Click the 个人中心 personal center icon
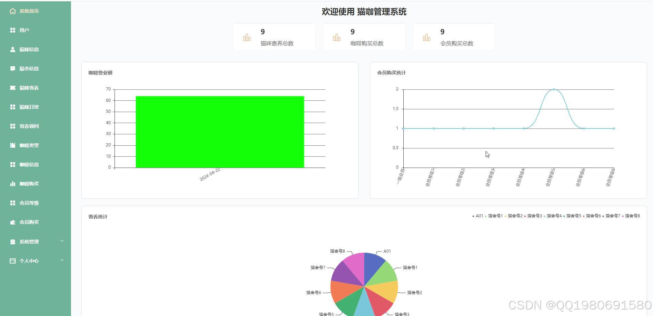Viewport: 653px width, 316px height. tap(12, 260)
